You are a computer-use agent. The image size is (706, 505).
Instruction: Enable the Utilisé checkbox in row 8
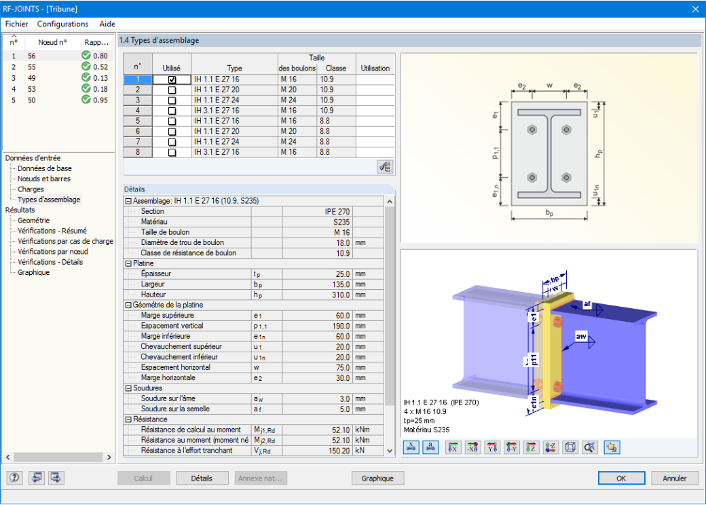click(x=172, y=152)
